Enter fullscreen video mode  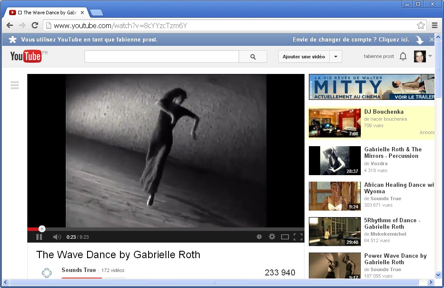click(298, 237)
